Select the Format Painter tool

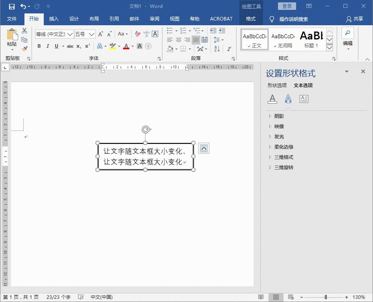click(x=24, y=48)
